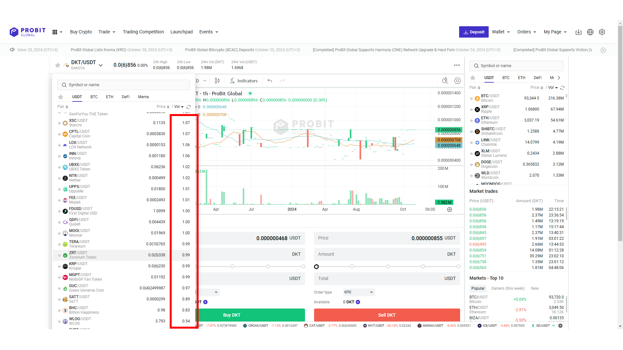The width and height of the screenshot is (623, 350).
Task: Open chart Indicators
Action: tap(244, 81)
